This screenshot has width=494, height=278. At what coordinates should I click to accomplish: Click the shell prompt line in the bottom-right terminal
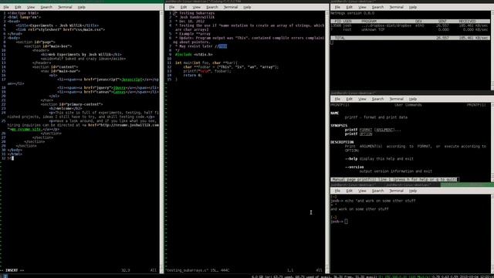pyautogui.click(x=340, y=222)
